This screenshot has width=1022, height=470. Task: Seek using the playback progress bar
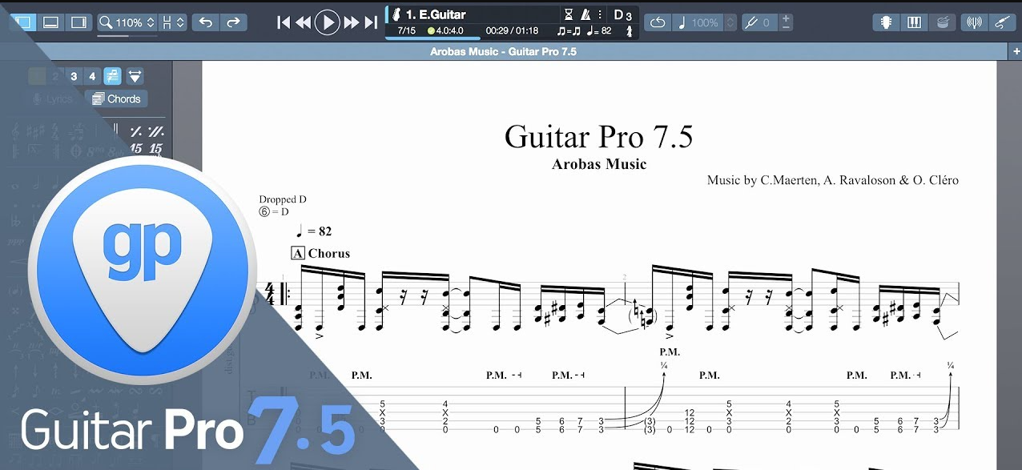[x=513, y=38]
